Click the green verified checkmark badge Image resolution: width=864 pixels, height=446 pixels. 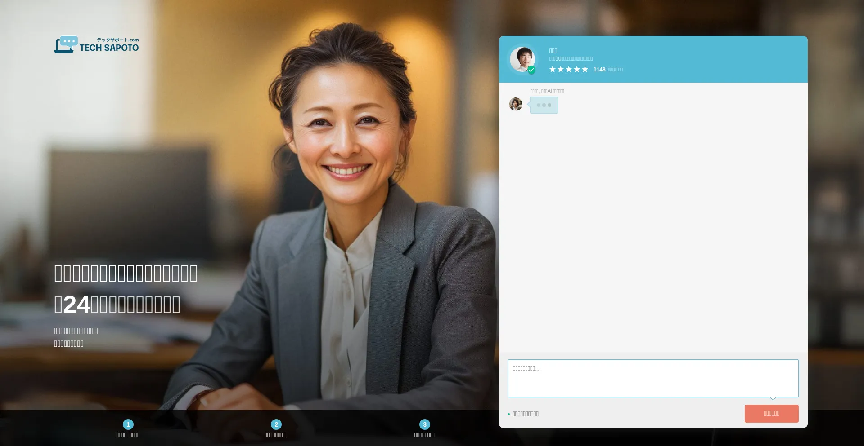(x=531, y=70)
